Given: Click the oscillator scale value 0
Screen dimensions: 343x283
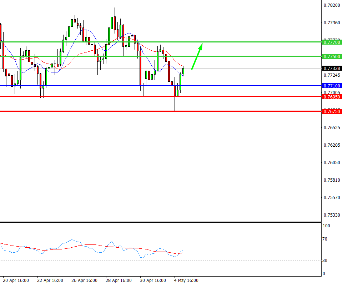Looking at the screenshot, I should click(324, 274).
